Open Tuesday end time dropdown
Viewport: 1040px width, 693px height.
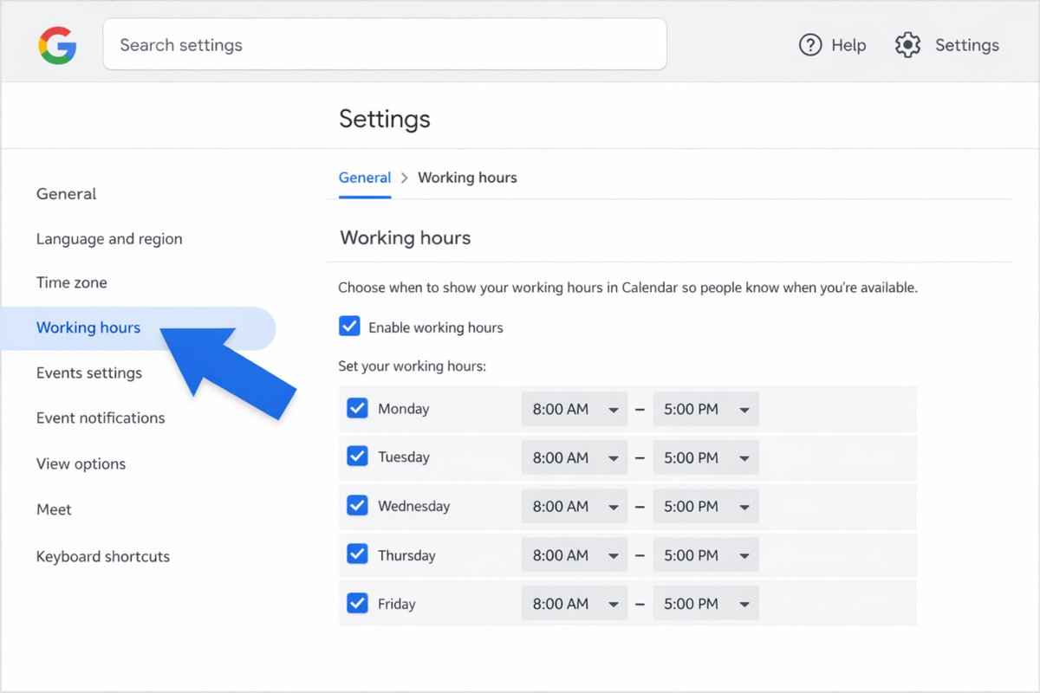click(x=705, y=457)
